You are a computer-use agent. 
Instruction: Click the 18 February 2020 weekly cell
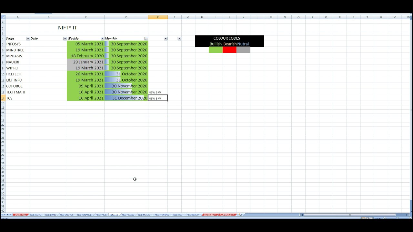point(86,56)
